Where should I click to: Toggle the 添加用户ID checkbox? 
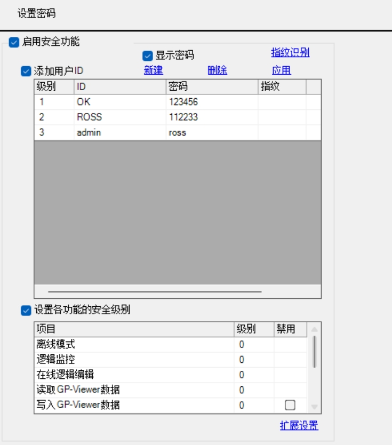pos(25,71)
